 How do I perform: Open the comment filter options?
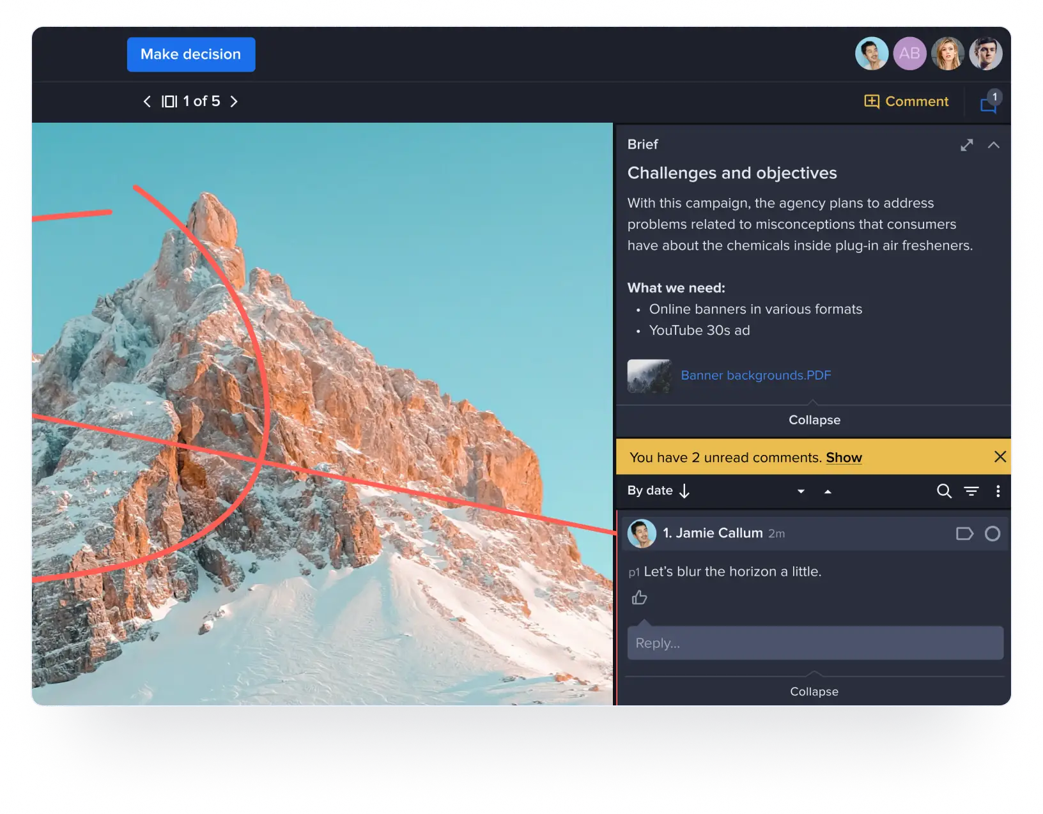971,491
